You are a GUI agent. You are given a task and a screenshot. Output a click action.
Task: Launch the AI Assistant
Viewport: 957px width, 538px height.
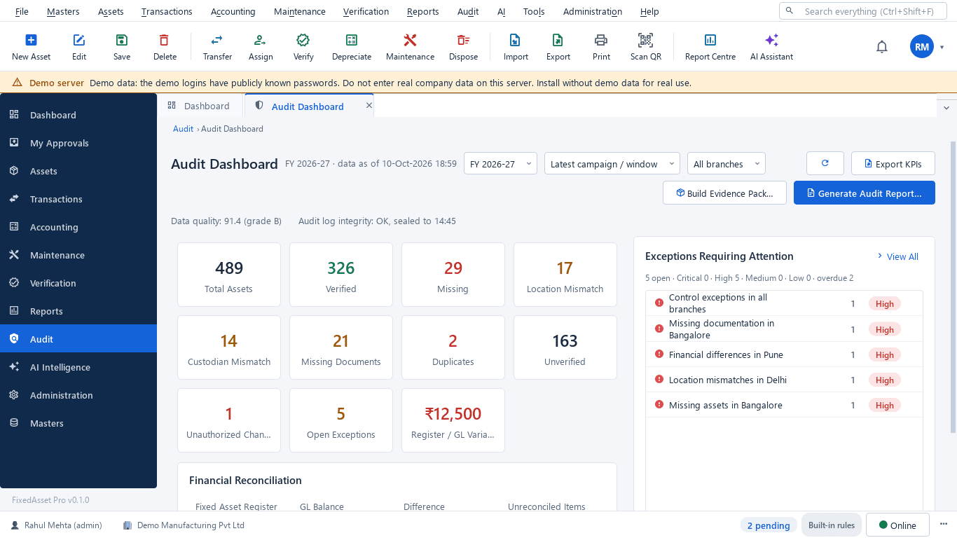point(771,48)
